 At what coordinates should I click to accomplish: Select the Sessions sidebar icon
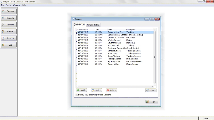(3, 25)
